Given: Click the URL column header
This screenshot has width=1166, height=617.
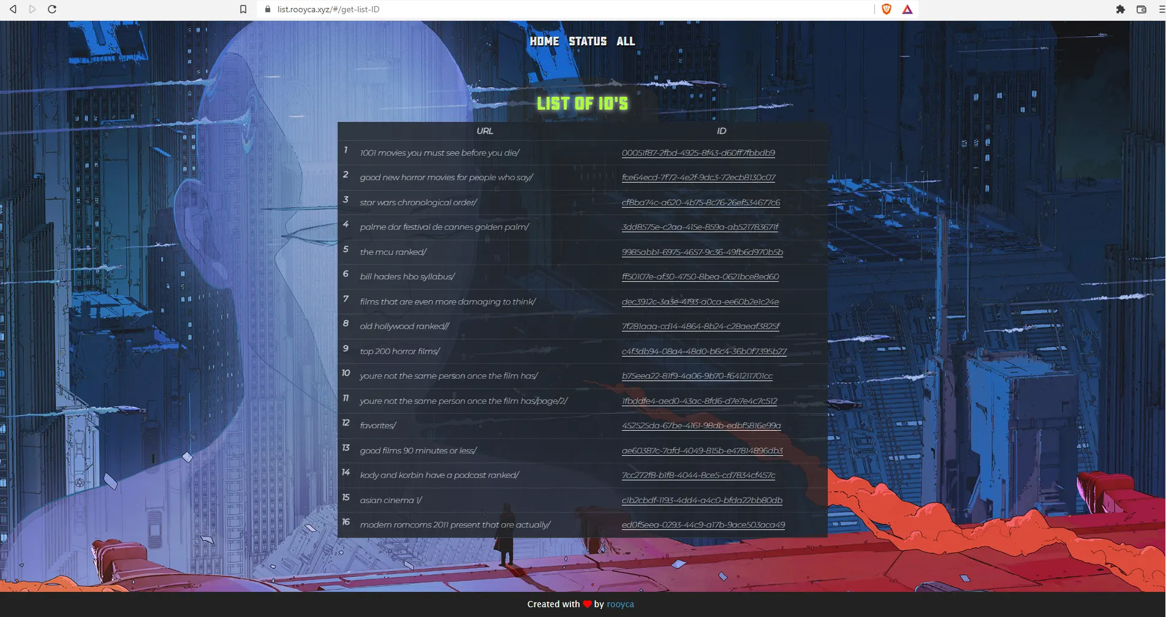Looking at the screenshot, I should (x=485, y=131).
